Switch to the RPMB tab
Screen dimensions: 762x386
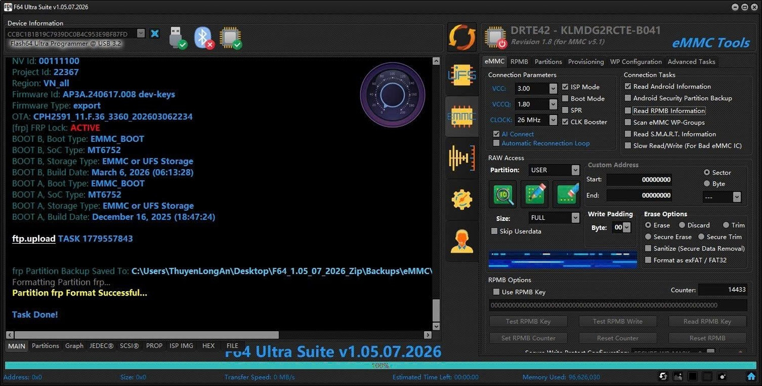coord(519,61)
